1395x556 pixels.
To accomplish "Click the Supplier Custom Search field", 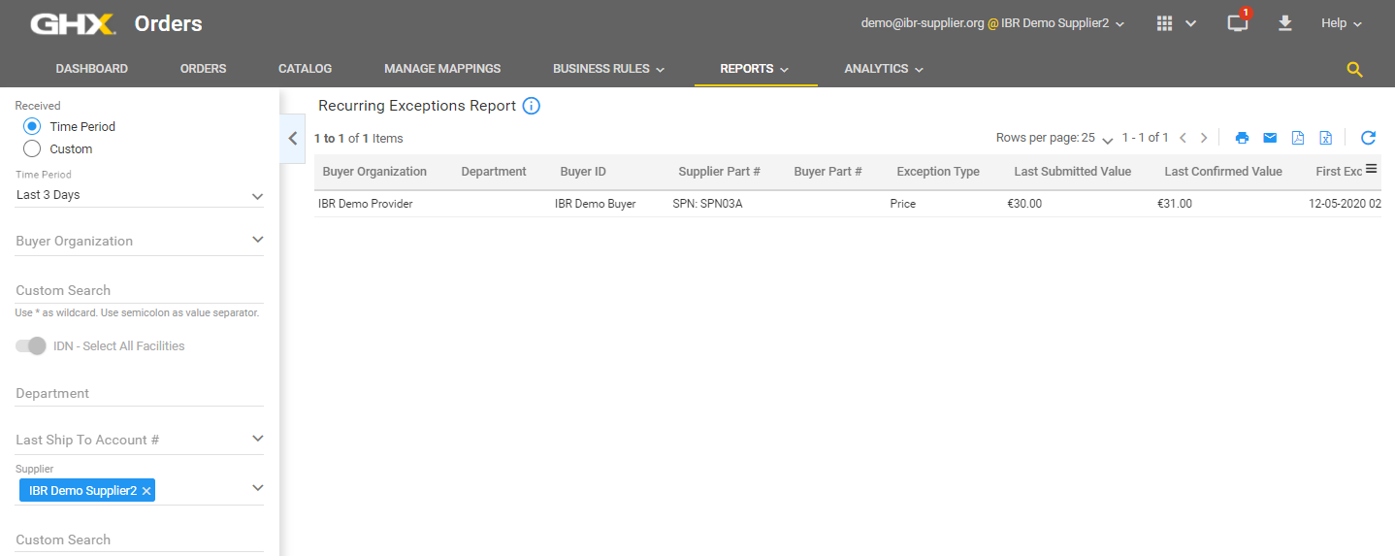I will click(x=140, y=540).
